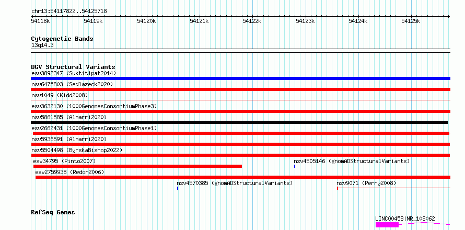The image size is (465, 230).
Task: Click the esv2662431 red variant bar
Action: pyautogui.click(x=240, y=133)
